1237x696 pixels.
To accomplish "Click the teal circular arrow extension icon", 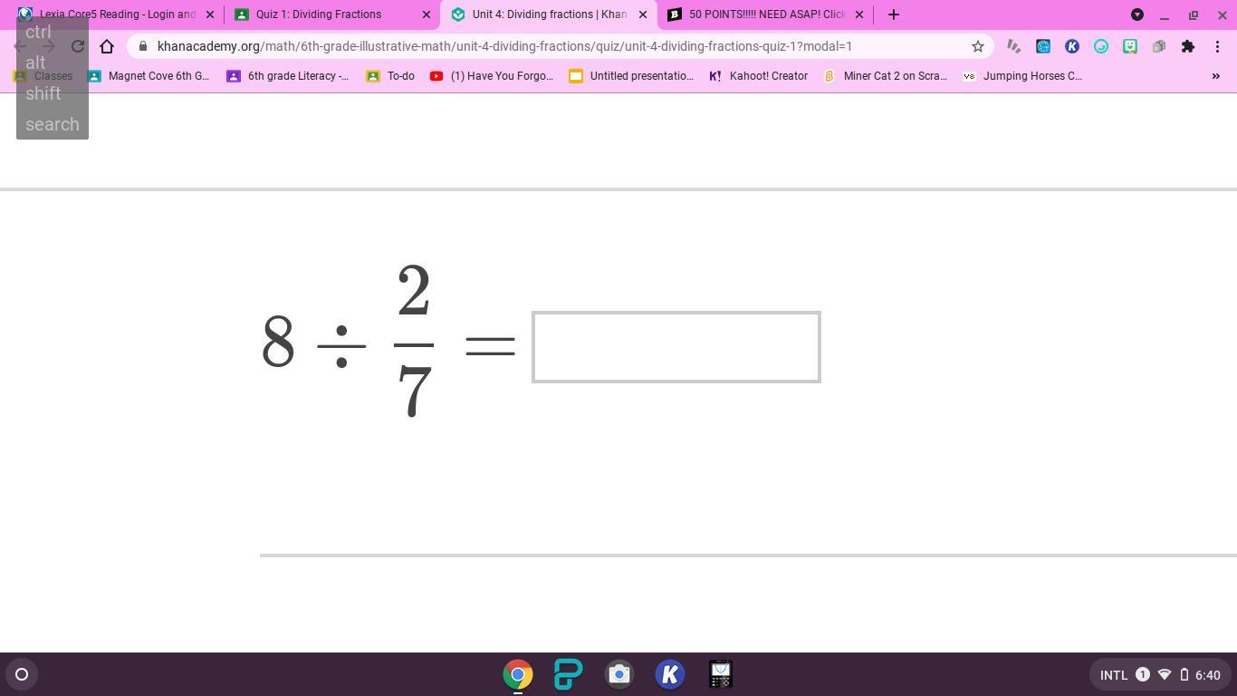I will [1101, 46].
